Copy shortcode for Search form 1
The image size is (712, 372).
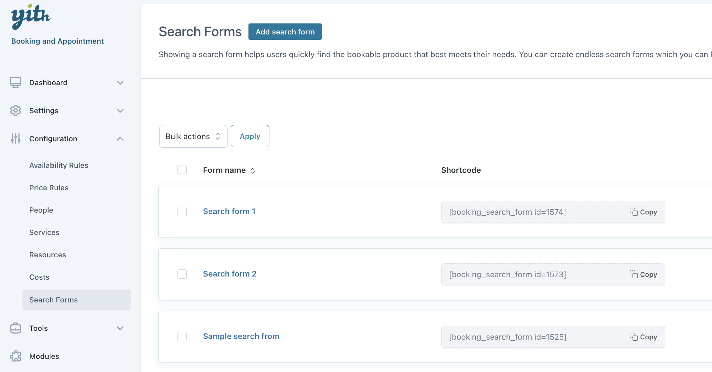click(x=643, y=212)
